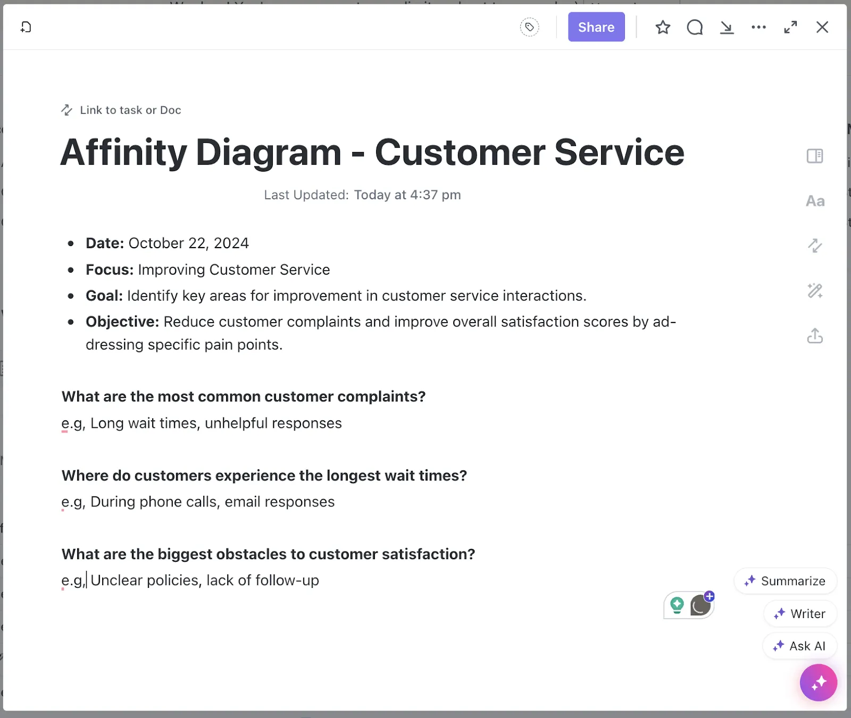The height and width of the screenshot is (718, 851).
Task: Click heading 'What are the most common customer complaints?'
Action: pyautogui.click(x=244, y=396)
